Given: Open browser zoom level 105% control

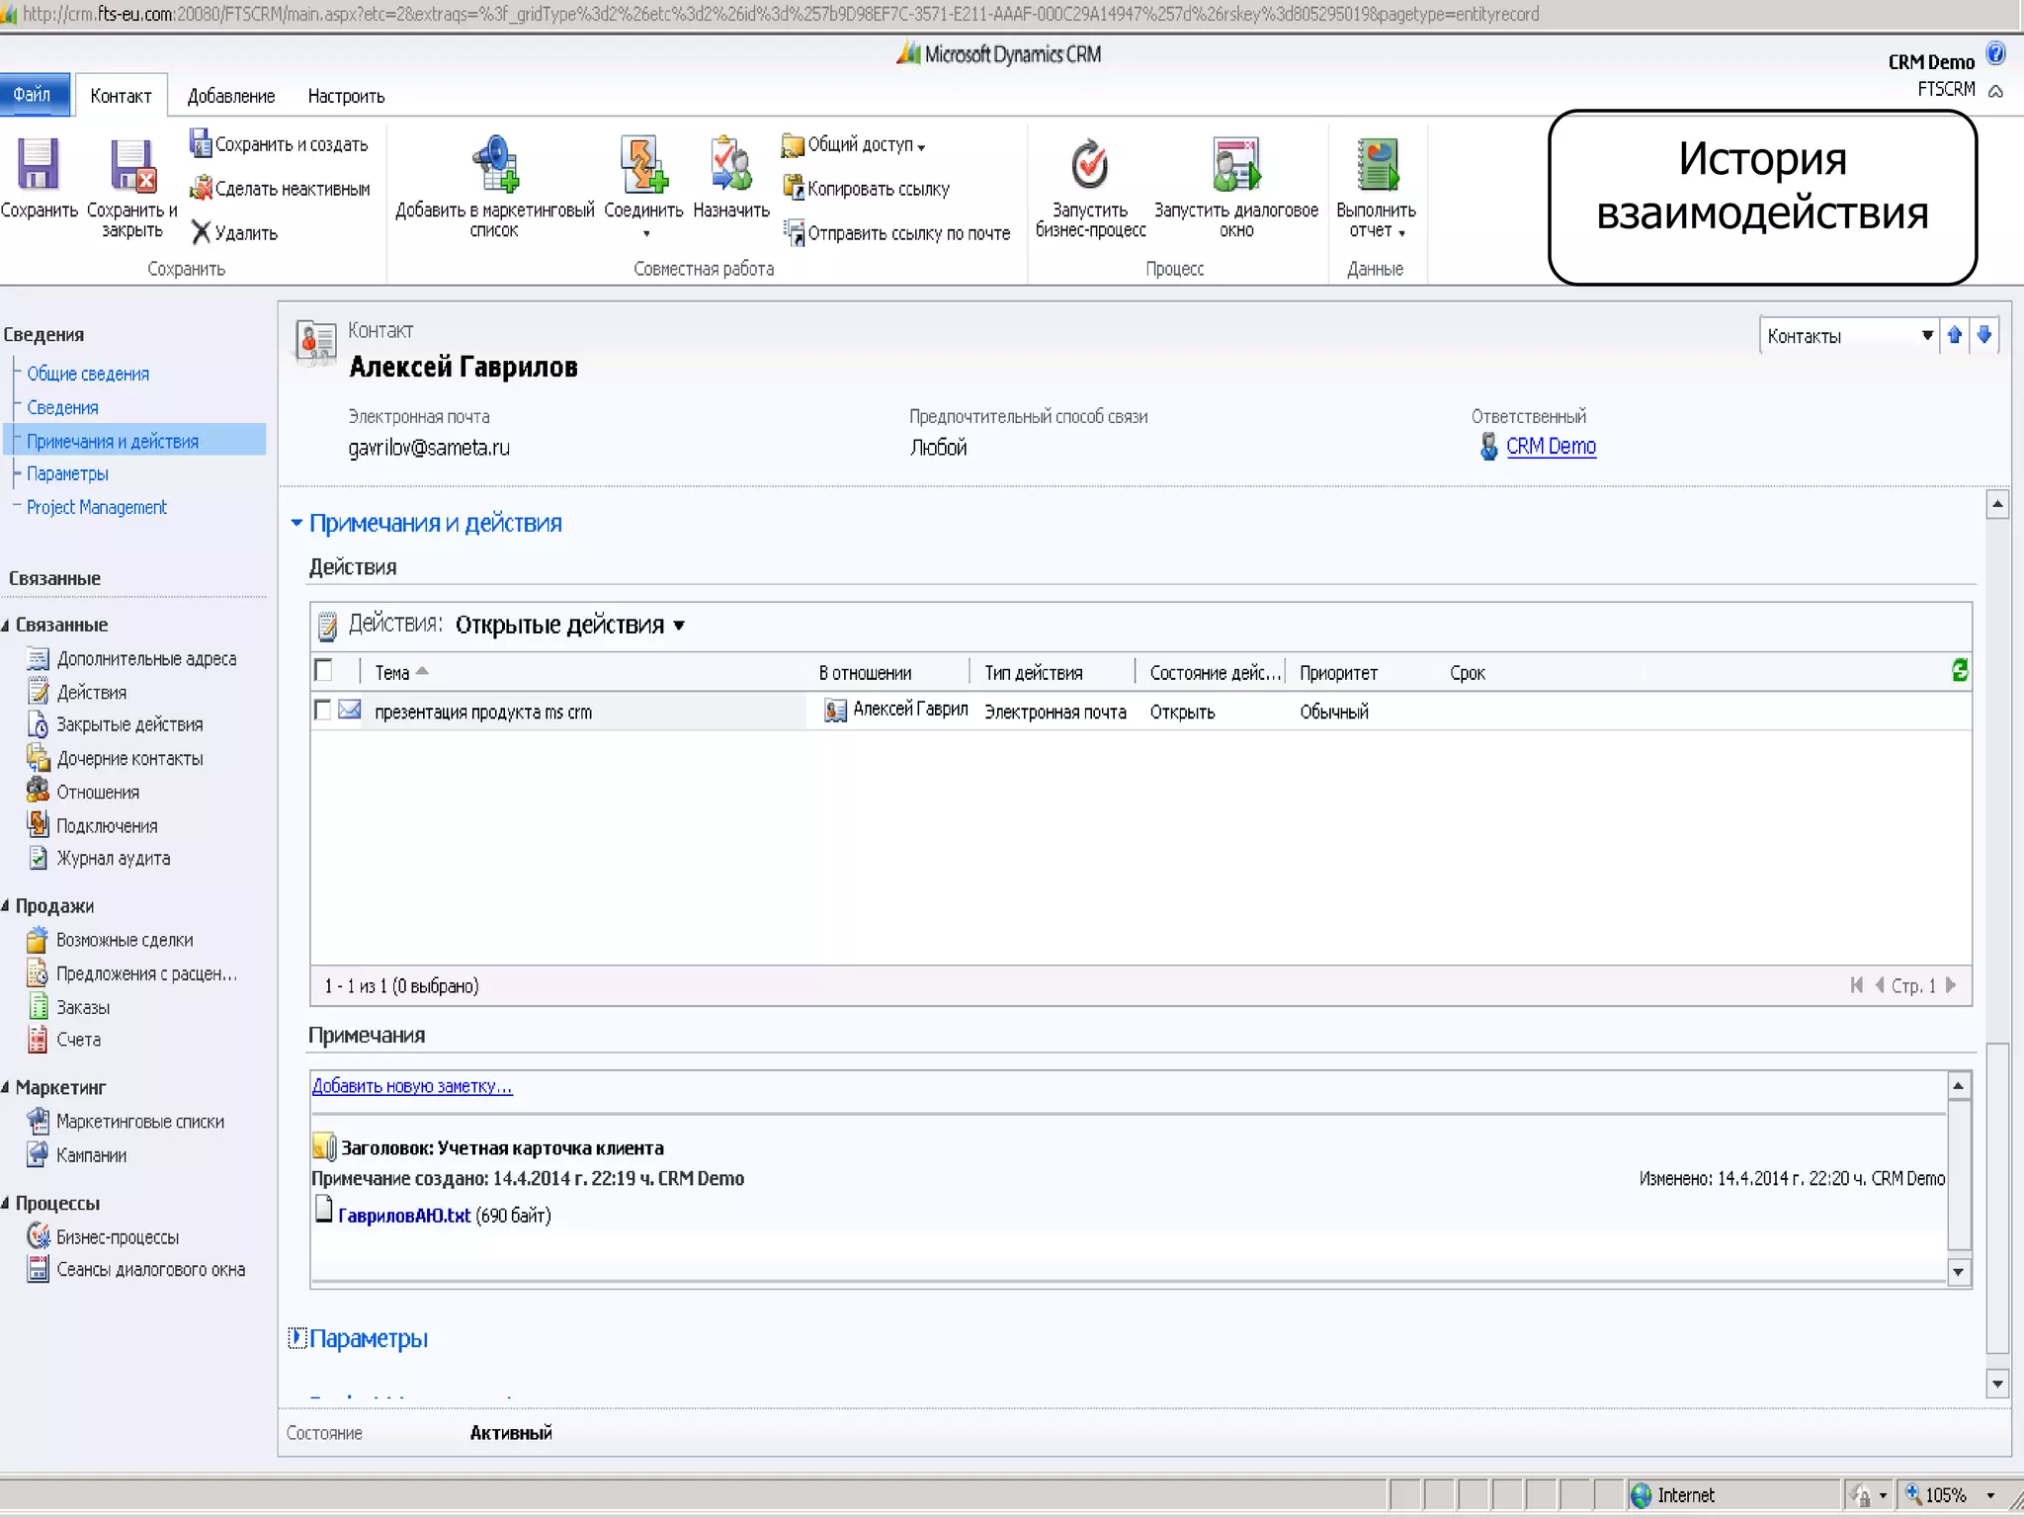Looking at the screenshot, I should click(1945, 1495).
